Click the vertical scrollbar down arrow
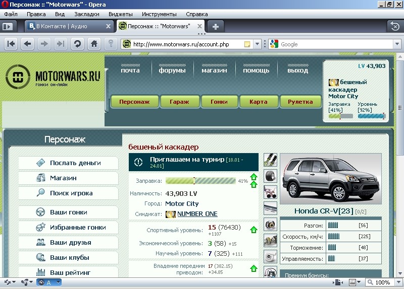Viewport: 404px width, 289px height. [400, 273]
